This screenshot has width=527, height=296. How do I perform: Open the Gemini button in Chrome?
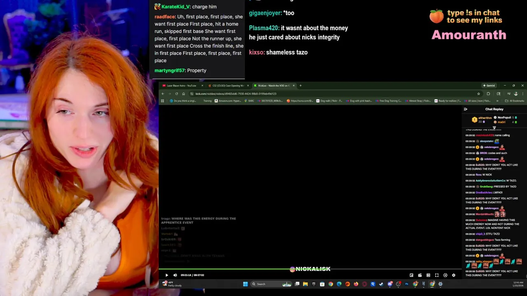click(x=489, y=86)
